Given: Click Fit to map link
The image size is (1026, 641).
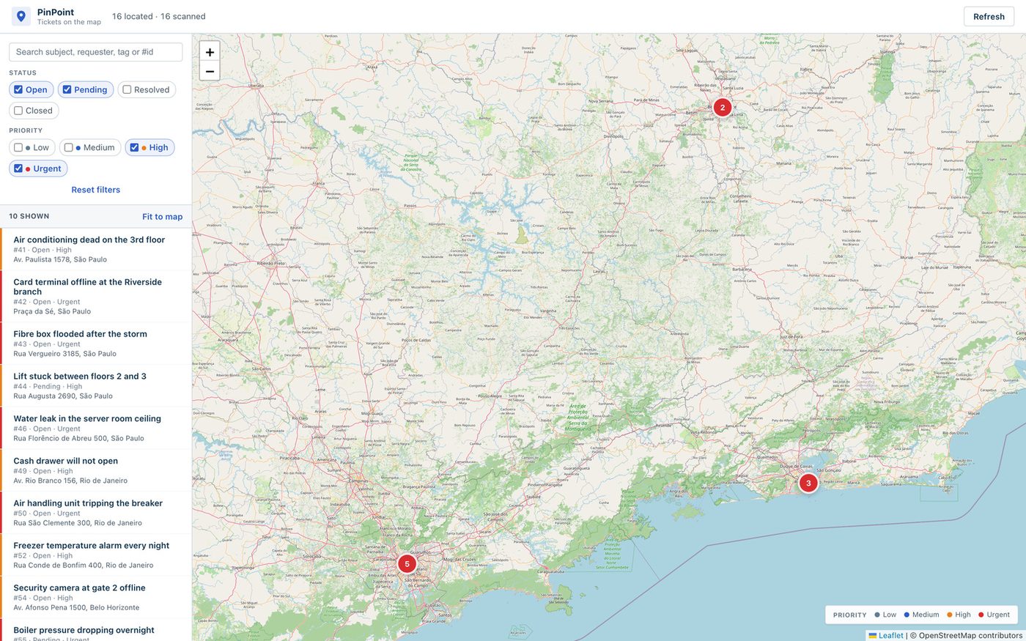Looking at the screenshot, I should [x=163, y=217].
